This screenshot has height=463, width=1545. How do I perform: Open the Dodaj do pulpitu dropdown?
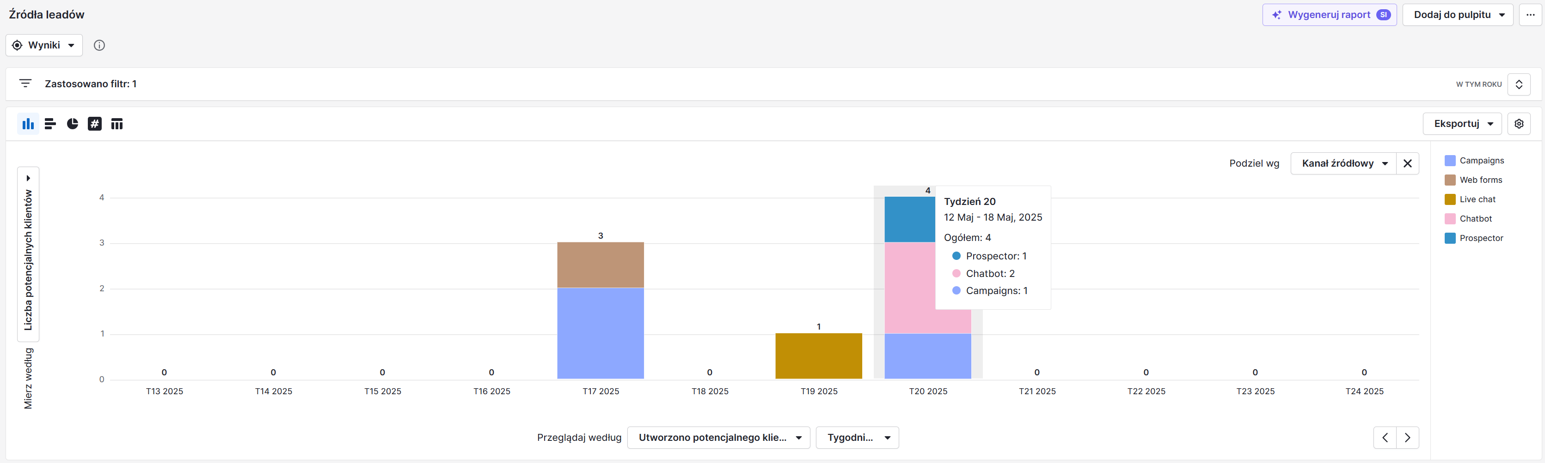point(1458,15)
